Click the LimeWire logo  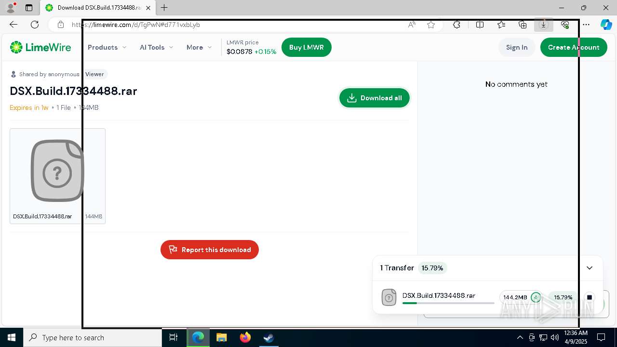(40, 47)
